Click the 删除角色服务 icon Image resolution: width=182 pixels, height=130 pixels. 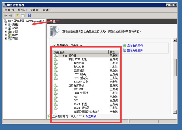point(124,50)
